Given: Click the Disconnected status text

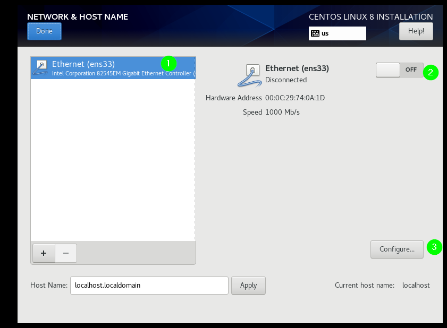Looking at the screenshot, I should click(x=286, y=80).
